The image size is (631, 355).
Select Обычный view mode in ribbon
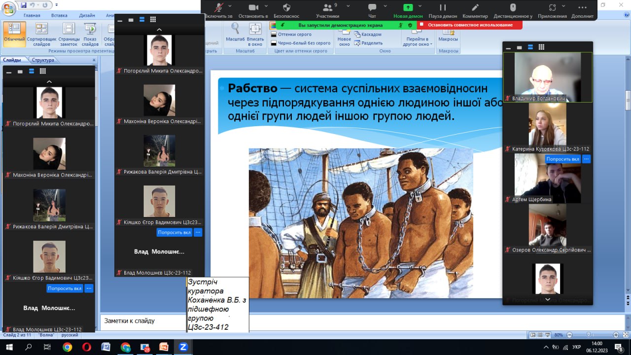coord(14,34)
